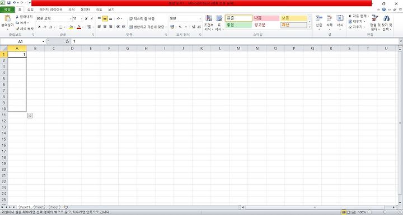Switch to the Data (데이터) tab
This screenshot has height=215, width=403.
coord(85,9)
